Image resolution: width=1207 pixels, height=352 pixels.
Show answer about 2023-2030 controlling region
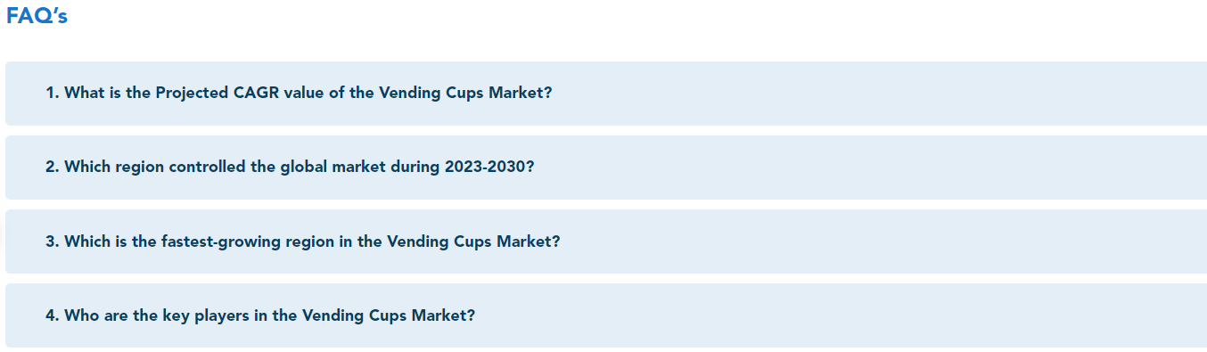point(606,168)
